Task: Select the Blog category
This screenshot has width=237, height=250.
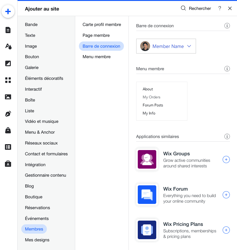Action: point(29,186)
